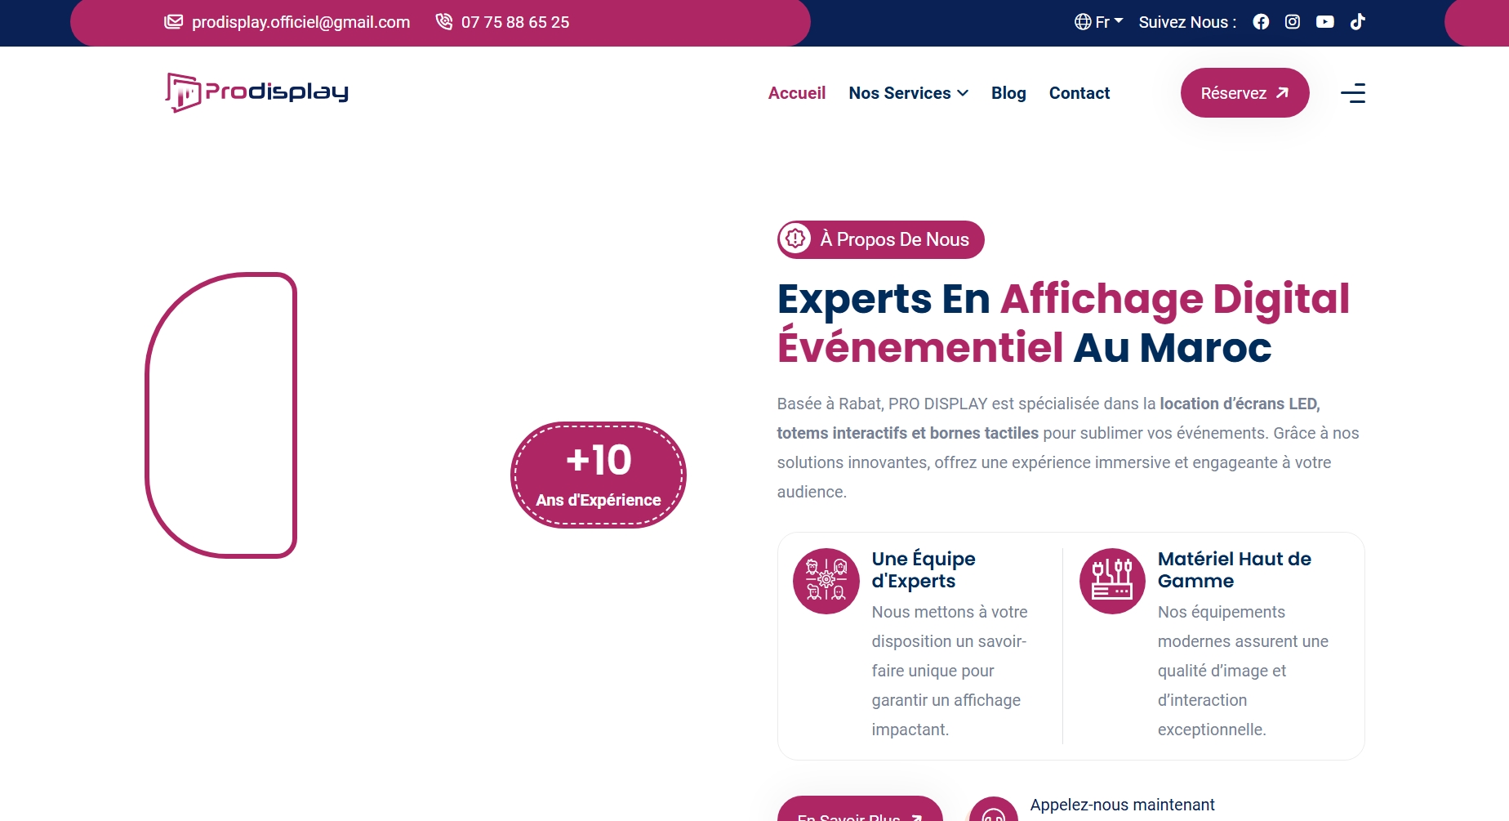Click the envelope email icon
This screenshot has height=821, width=1509.
click(173, 22)
